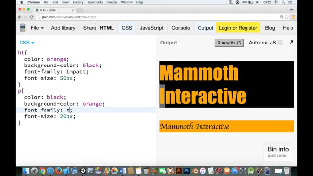
Task: Open the Trash in the dock
Action: click(287, 171)
